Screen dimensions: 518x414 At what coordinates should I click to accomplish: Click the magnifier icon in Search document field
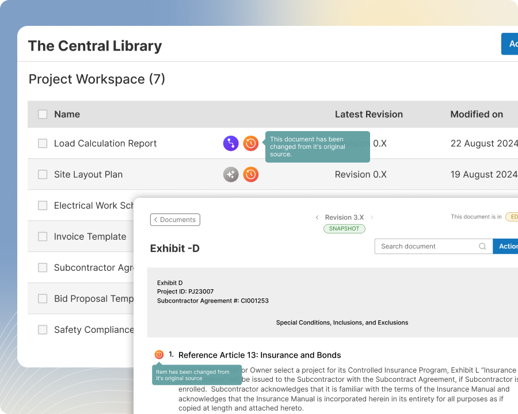tap(482, 246)
